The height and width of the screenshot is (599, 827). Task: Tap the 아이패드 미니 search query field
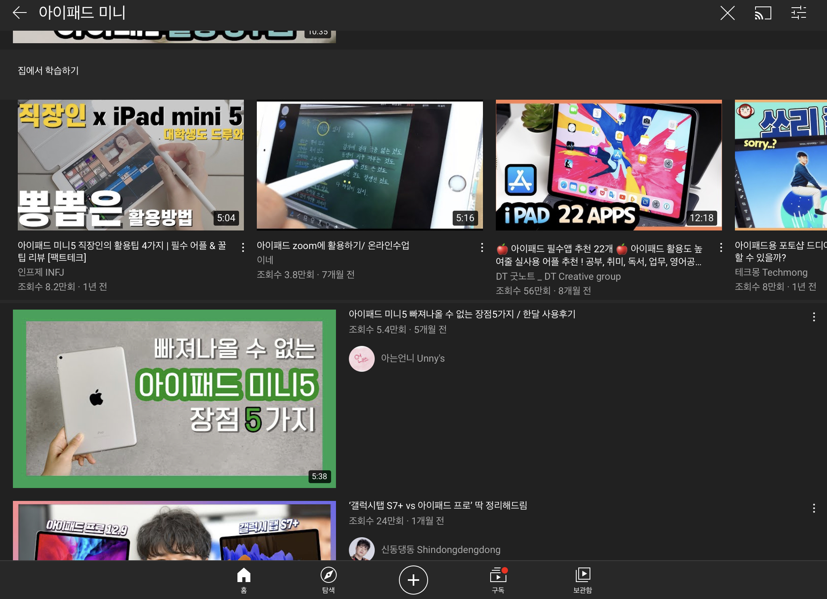coord(82,13)
